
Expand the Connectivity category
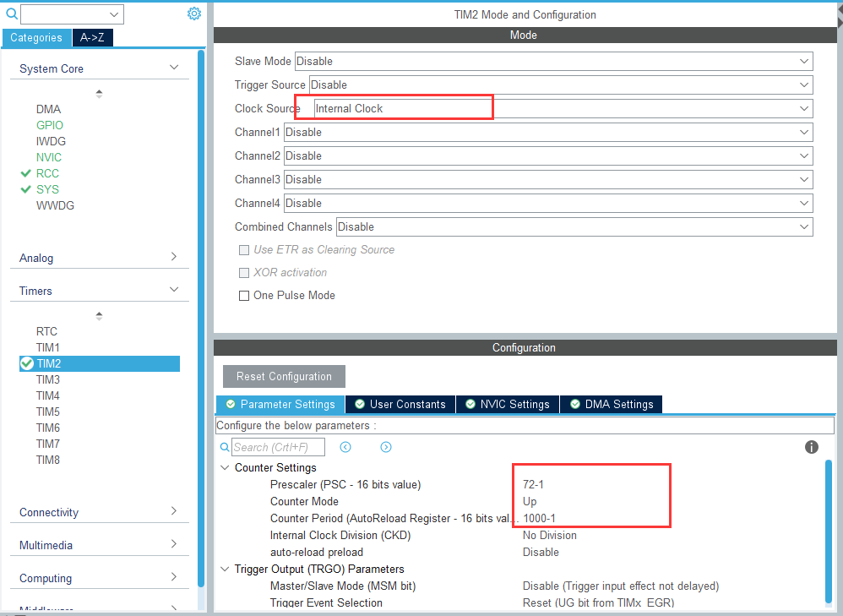click(174, 510)
